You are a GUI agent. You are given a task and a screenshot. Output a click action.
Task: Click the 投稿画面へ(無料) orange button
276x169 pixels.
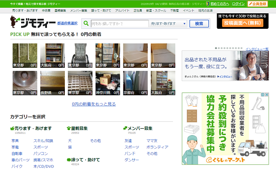pos(242,23)
